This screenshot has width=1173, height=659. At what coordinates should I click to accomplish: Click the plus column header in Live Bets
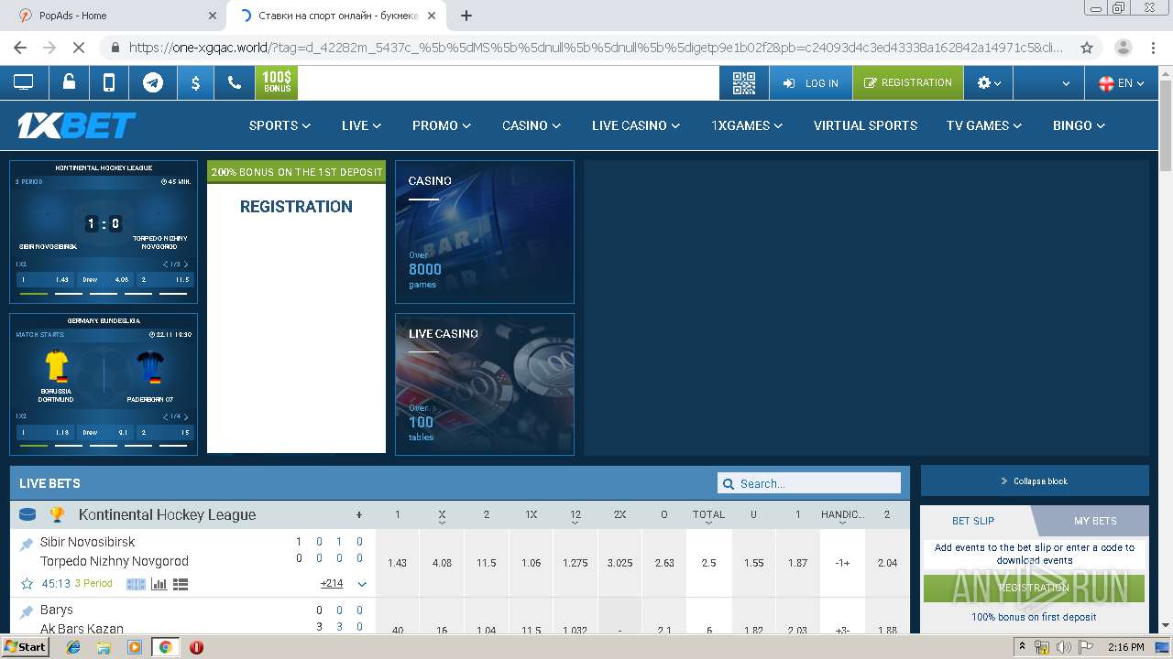(x=359, y=514)
